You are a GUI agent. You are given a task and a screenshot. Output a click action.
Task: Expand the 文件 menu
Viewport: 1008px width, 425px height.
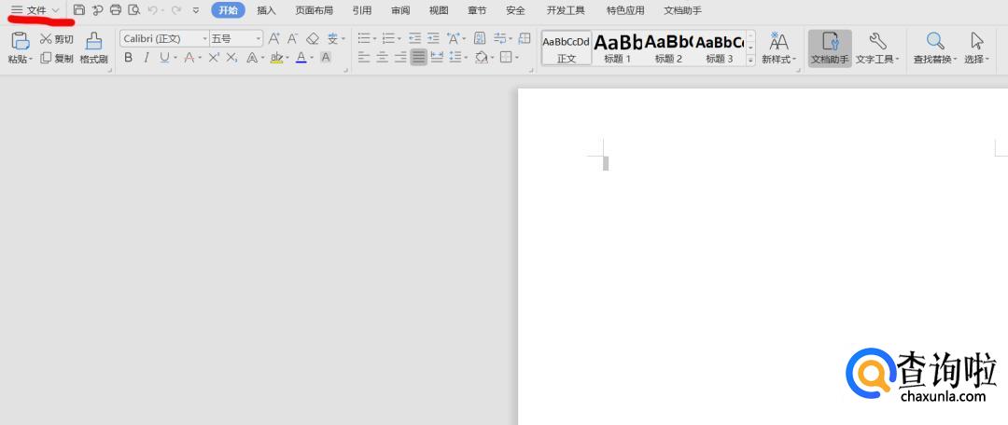(x=35, y=10)
